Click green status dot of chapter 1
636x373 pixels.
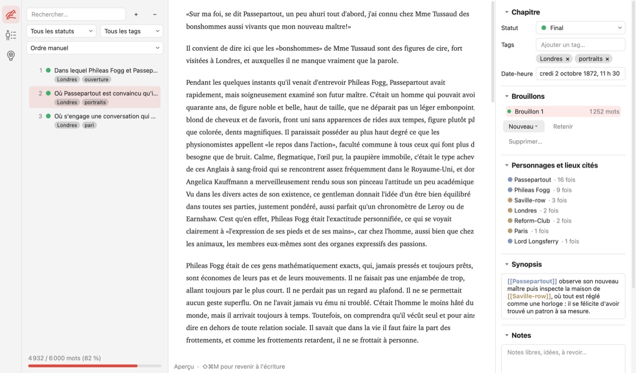click(x=48, y=70)
